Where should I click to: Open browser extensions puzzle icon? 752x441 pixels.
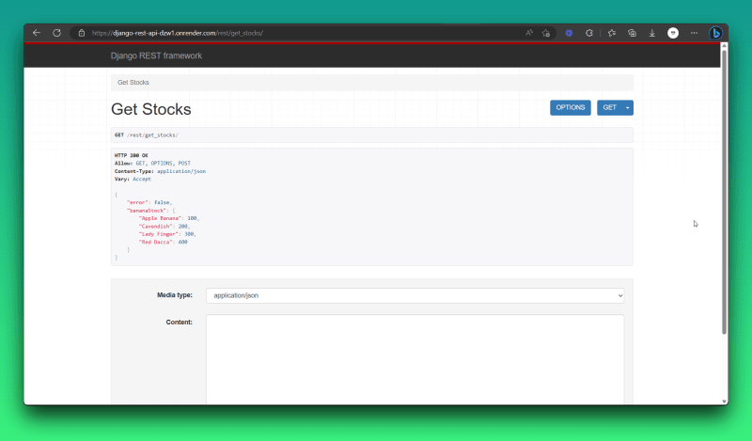(589, 33)
